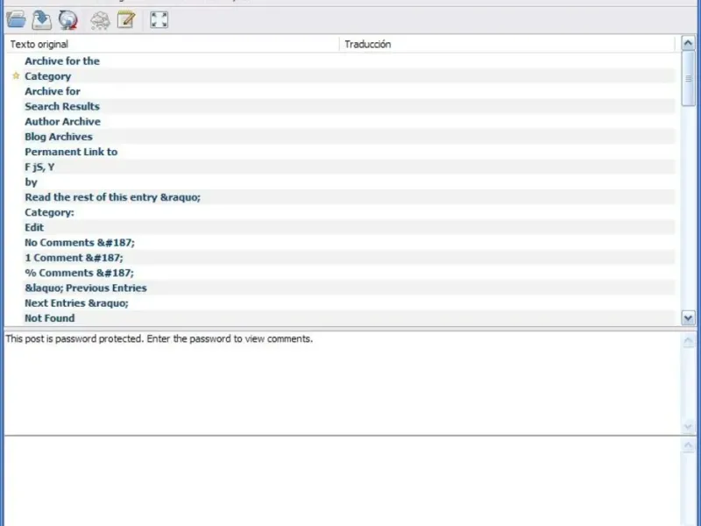Select the 'Blog Archives' entry

pyautogui.click(x=340, y=137)
